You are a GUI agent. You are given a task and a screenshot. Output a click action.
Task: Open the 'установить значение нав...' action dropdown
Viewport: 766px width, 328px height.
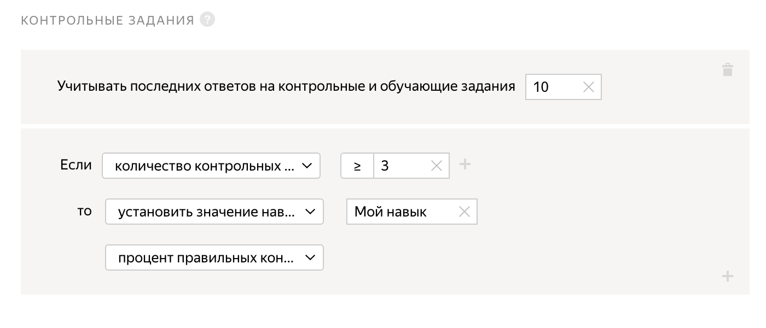[x=214, y=212]
